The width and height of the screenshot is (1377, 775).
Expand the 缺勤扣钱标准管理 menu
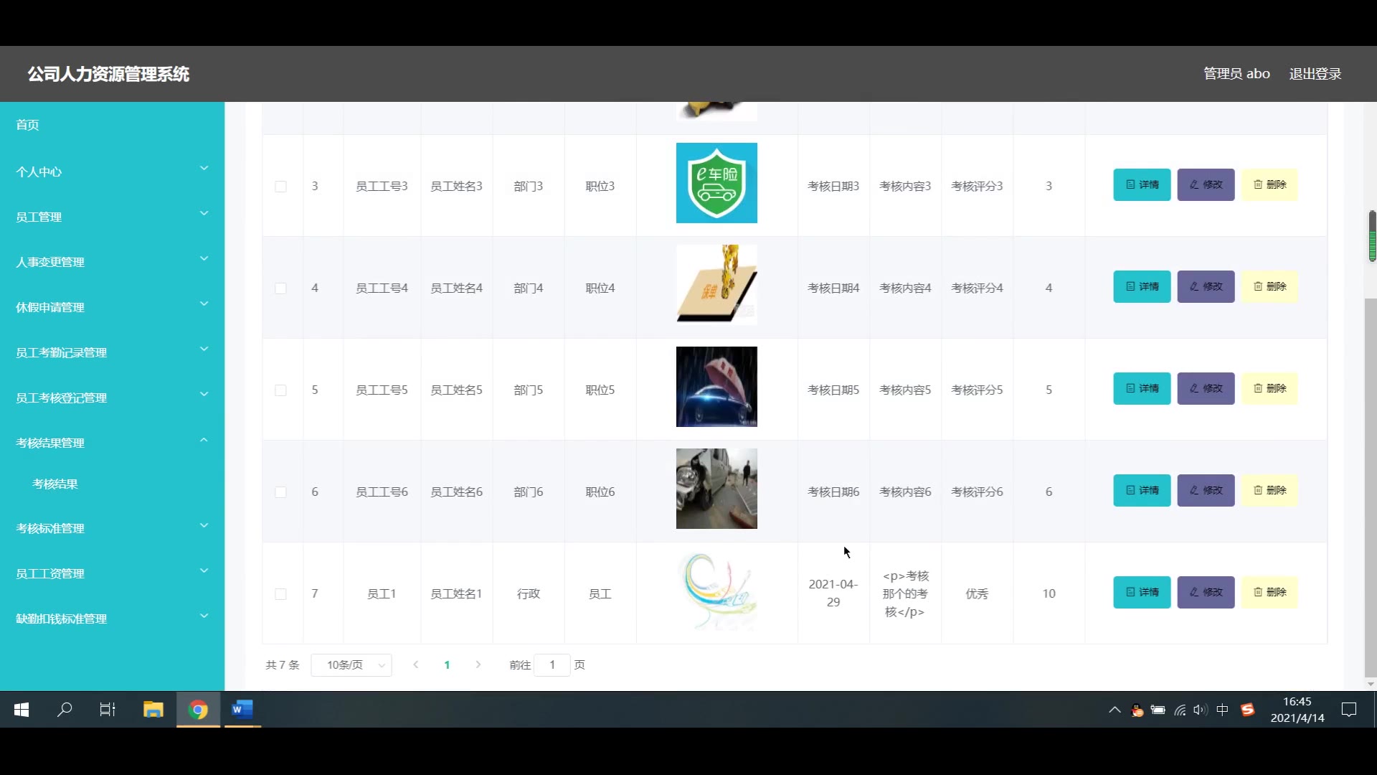(112, 619)
